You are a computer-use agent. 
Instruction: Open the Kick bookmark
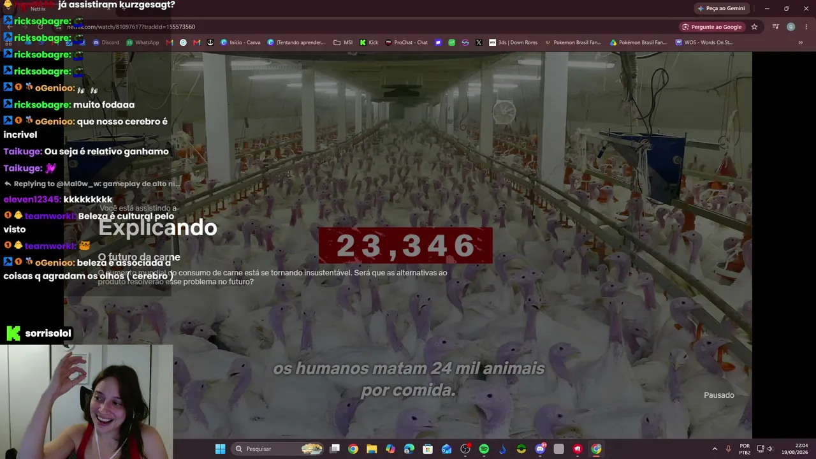[x=369, y=43]
